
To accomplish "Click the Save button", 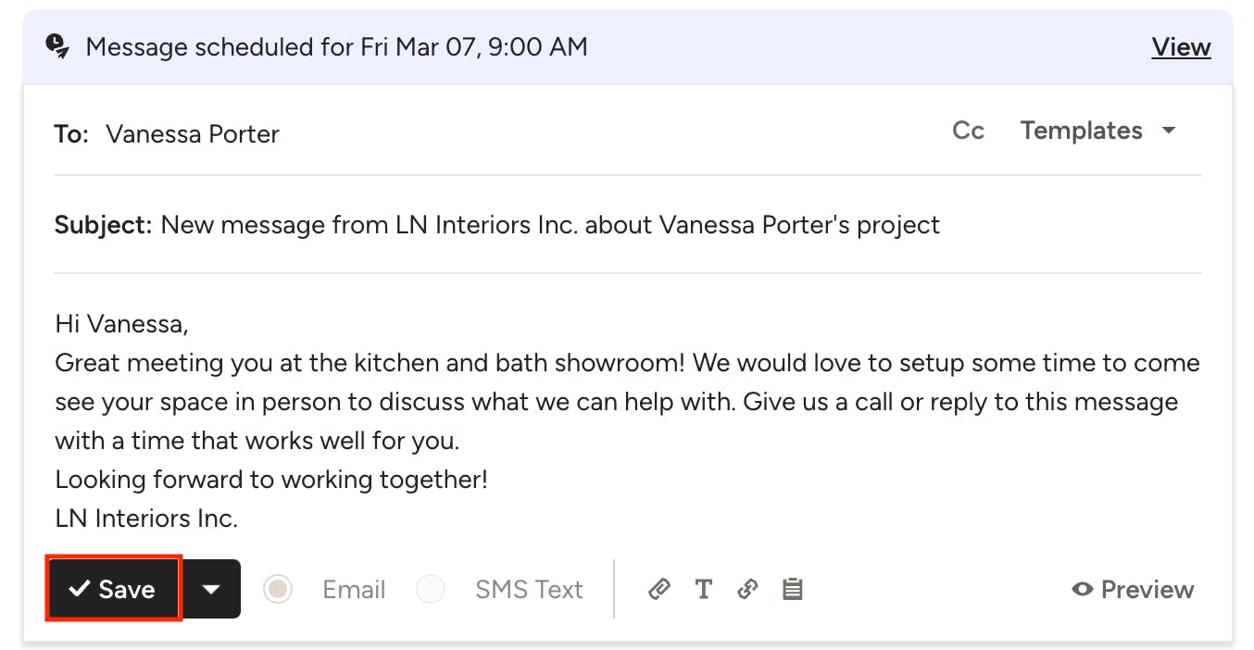I will (114, 589).
